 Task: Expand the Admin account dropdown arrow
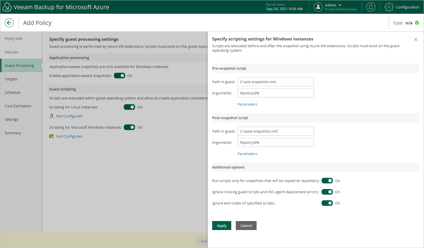(340, 5)
